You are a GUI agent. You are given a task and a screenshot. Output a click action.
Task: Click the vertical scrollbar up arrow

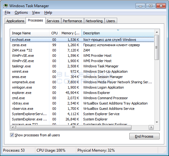157,32
